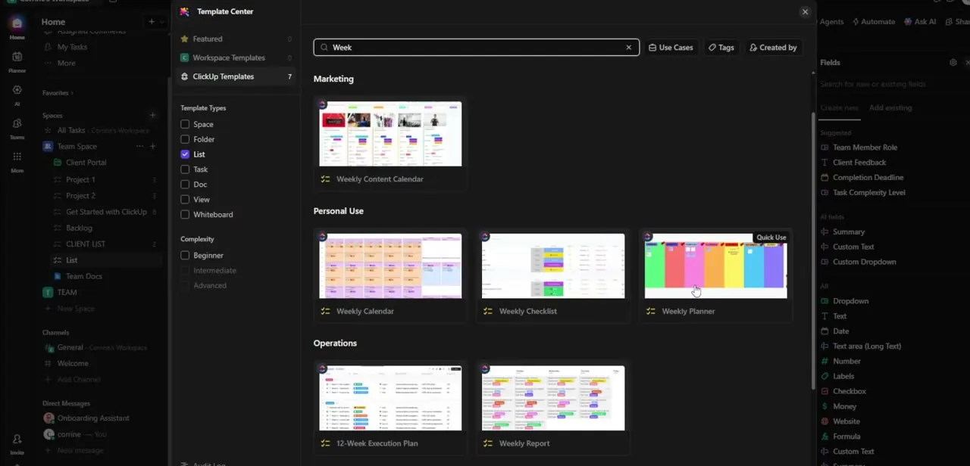Enable the Doc template type checkbox
970x466 pixels.
click(185, 185)
